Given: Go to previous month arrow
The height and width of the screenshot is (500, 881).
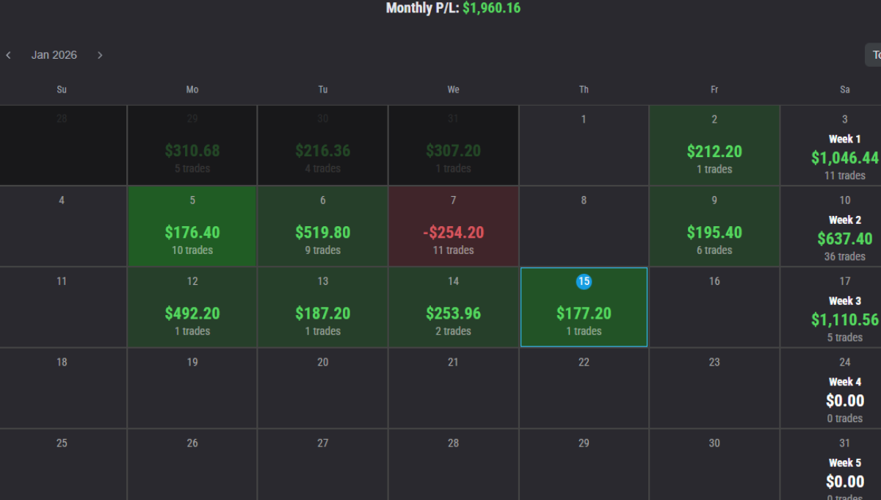Looking at the screenshot, I should 8,55.
